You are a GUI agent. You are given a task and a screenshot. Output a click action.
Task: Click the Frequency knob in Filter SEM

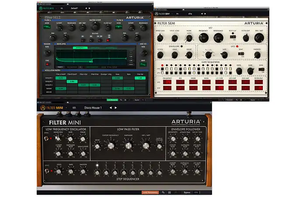pyautogui.click(x=203, y=38)
